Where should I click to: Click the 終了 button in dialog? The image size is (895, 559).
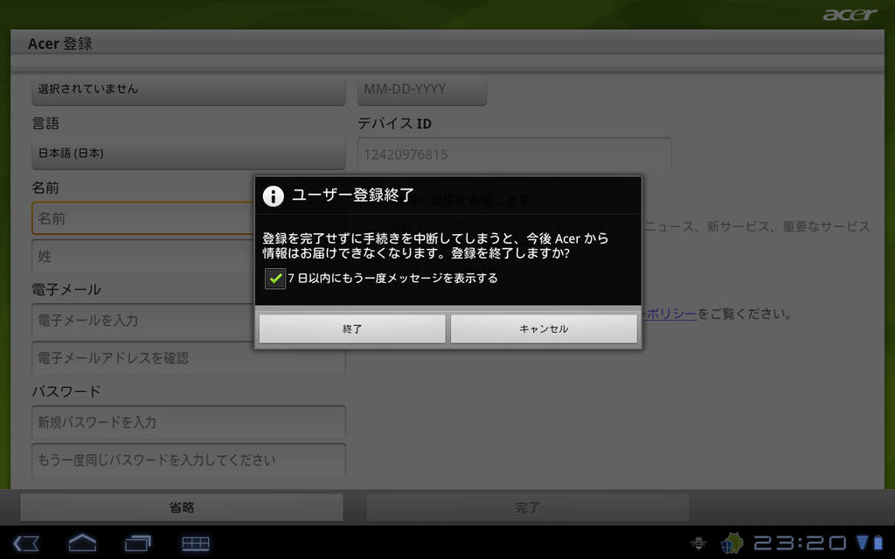pyautogui.click(x=352, y=329)
